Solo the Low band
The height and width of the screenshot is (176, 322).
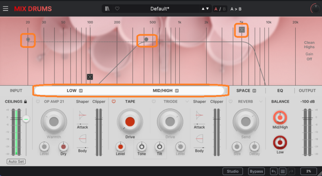[x=80, y=91]
